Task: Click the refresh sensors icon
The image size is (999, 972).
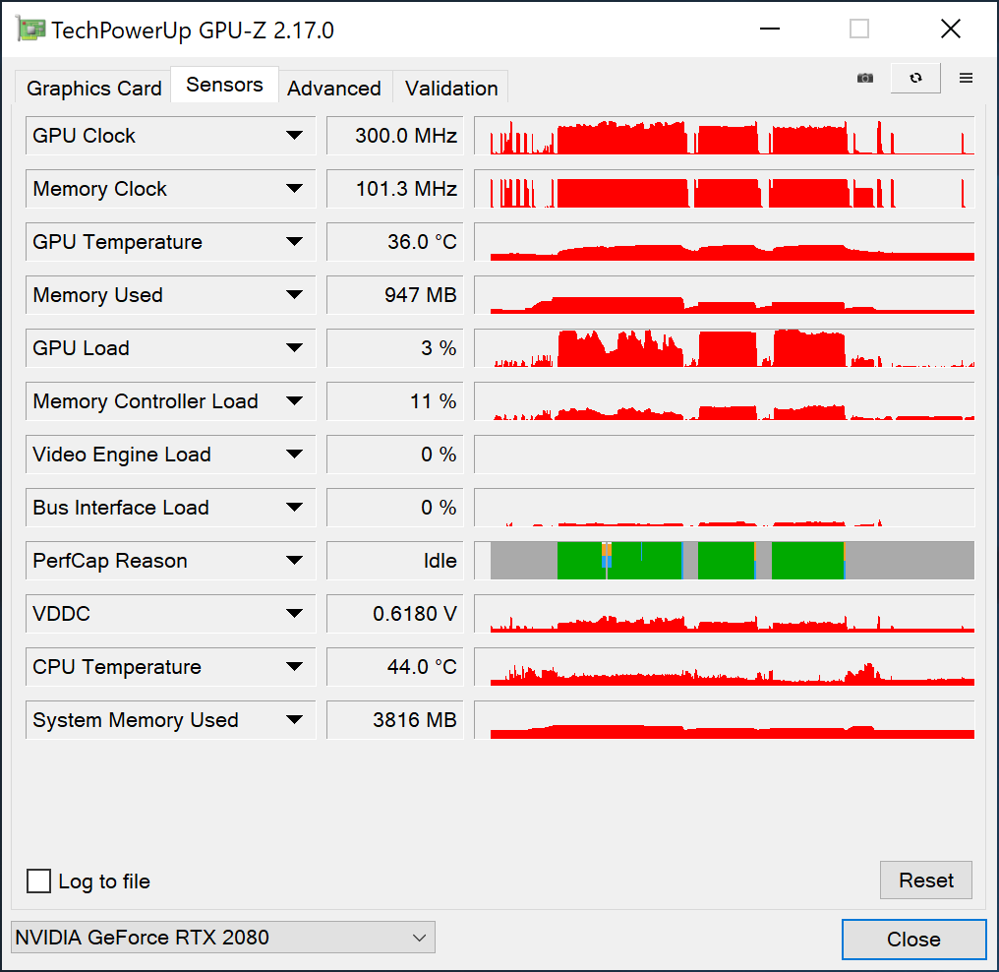Action: click(x=915, y=78)
